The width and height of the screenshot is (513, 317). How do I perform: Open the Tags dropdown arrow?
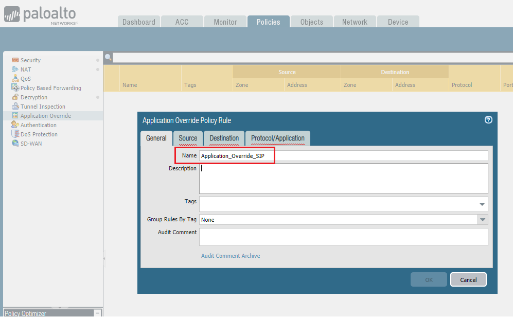[482, 204]
